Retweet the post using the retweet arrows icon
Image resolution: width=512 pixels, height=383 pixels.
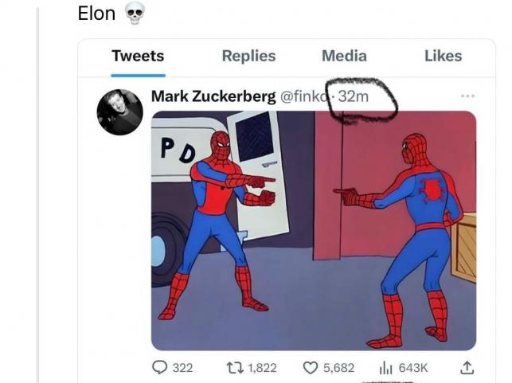(x=235, y=367)
